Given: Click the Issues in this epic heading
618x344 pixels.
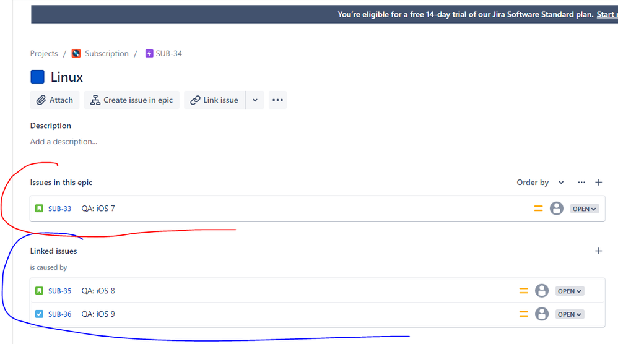Looking at the screenshot, I should [x=61, y=183].
